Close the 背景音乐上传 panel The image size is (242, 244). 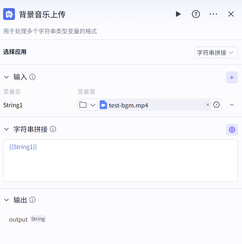[x=231, y=14]
